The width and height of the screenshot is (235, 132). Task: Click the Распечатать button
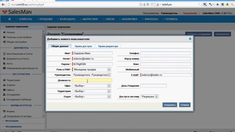pos(223,34)
